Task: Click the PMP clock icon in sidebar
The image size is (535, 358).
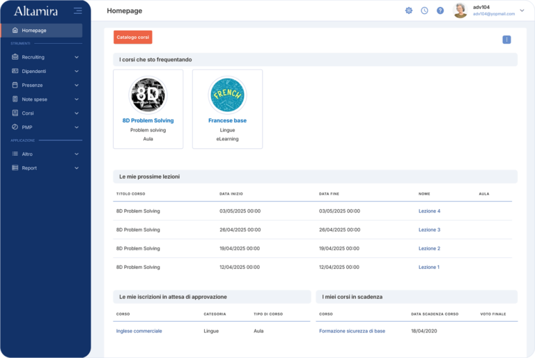Action: coord(15,127)
